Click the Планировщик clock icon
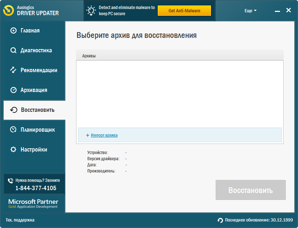 [14, 130]
